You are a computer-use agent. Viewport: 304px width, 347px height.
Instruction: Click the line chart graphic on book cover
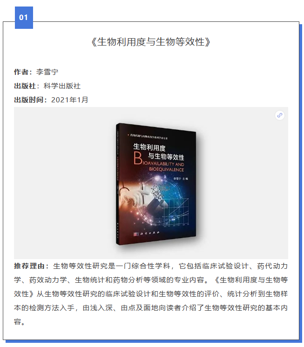tap(176, 212)
